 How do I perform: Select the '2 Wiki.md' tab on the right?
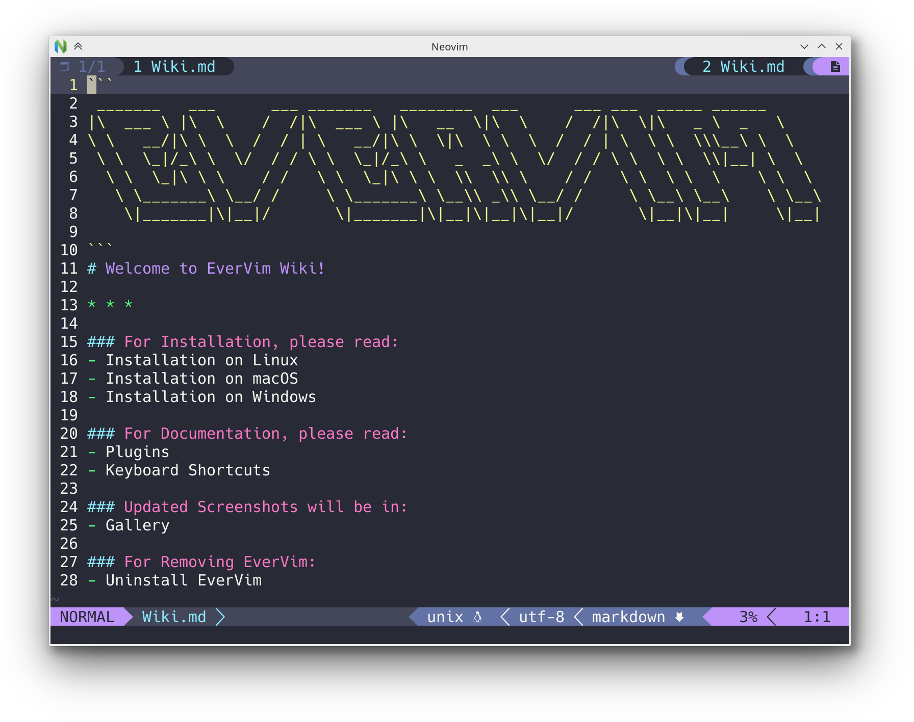(743, 67)
